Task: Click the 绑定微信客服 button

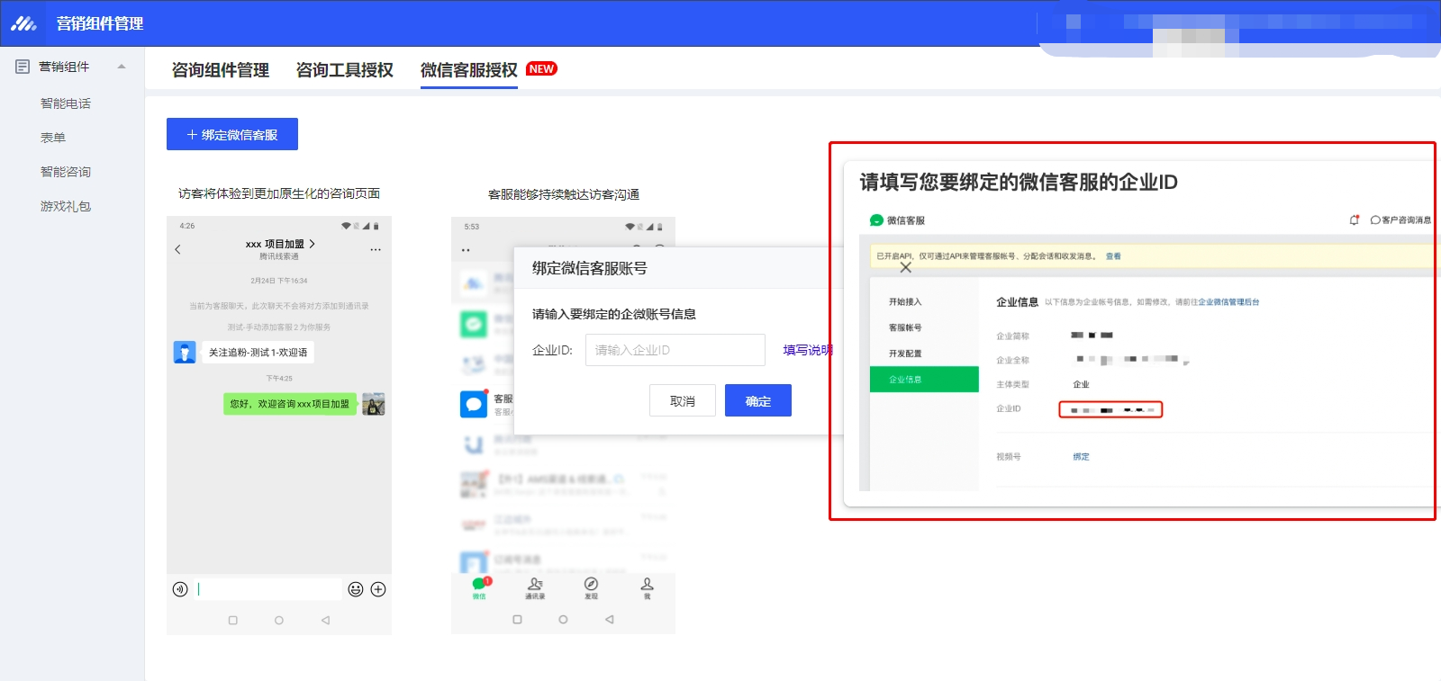Action: [x=232, y=134]
